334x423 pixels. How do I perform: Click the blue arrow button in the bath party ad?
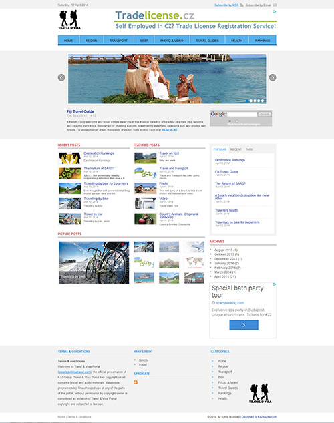pyautogui.click(x=244, y=325)
